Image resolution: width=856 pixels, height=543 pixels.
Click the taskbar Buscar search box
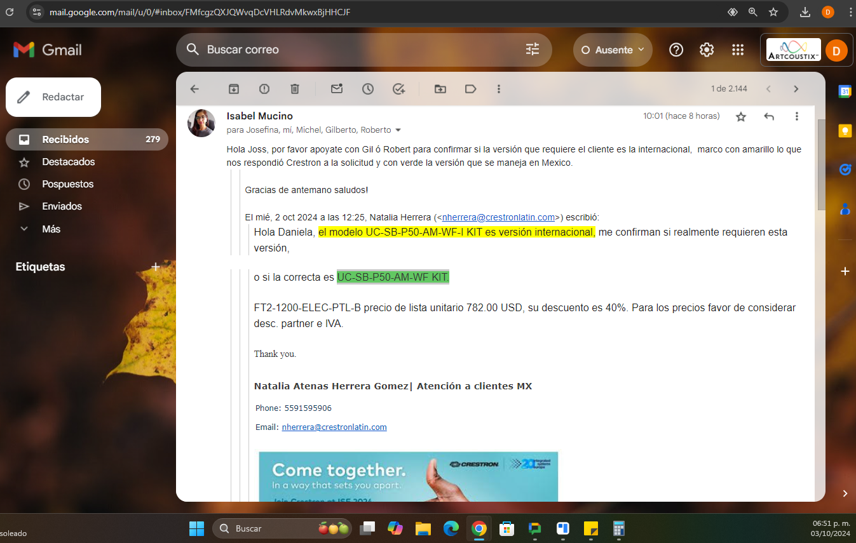[x=283, y=528]
